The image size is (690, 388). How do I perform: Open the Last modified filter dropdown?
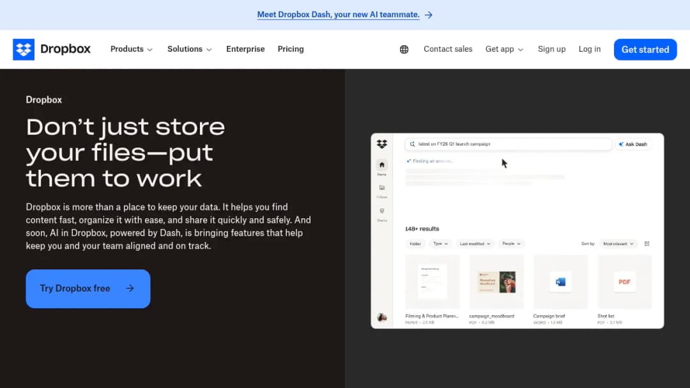pyautogui.click(x=475, y=243)
